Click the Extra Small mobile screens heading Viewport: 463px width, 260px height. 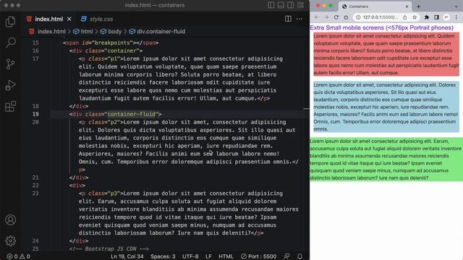click(x=381, y=27)
